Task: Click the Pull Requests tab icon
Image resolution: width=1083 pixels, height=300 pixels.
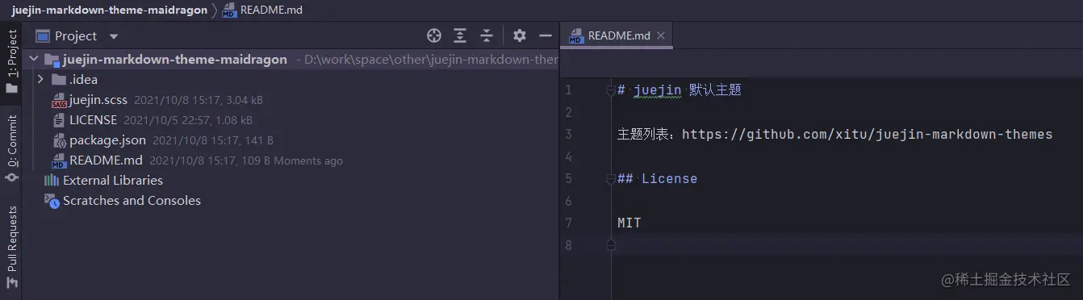Action: coord(11,282)
